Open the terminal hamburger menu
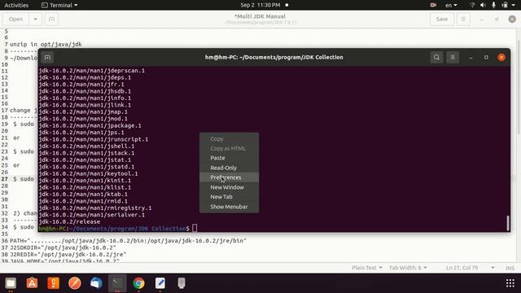Screen dimensions: 521x293 click(453, 57)
